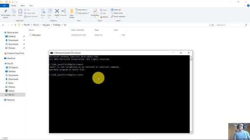Image resolution: width=250 pixels, height=140 pixels.
Task: Click the Help question mark icon
Action: (x=248, y=5)
